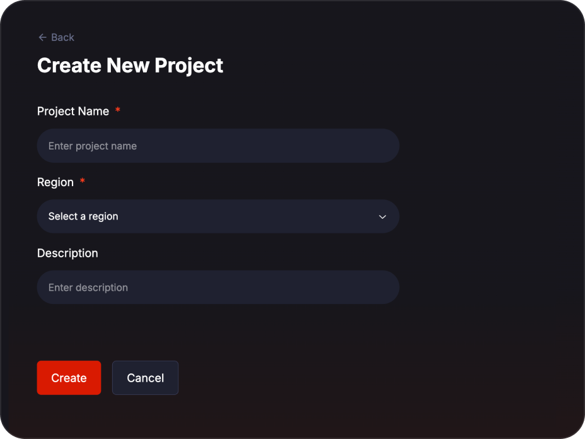
Task: Click the Select a region text
Action: pos(83,216)
